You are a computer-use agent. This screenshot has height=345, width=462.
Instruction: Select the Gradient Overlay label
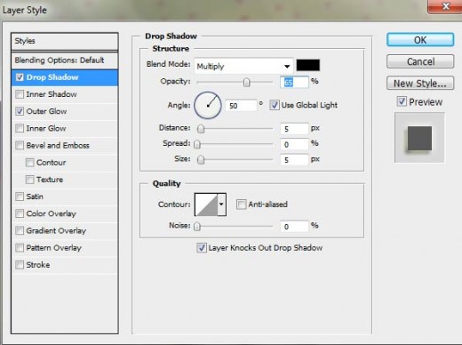coord(56,230)
